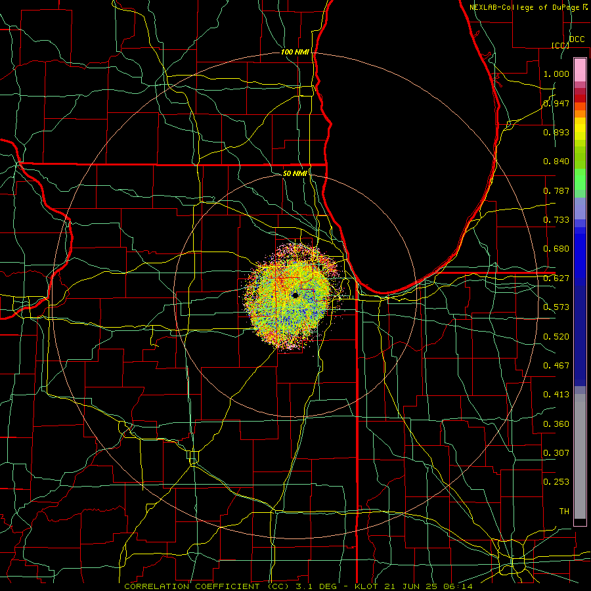Viewport: 591px width, 591px height.
Task: Click the black radar site dot in the echo
Action: click(295, 295)
